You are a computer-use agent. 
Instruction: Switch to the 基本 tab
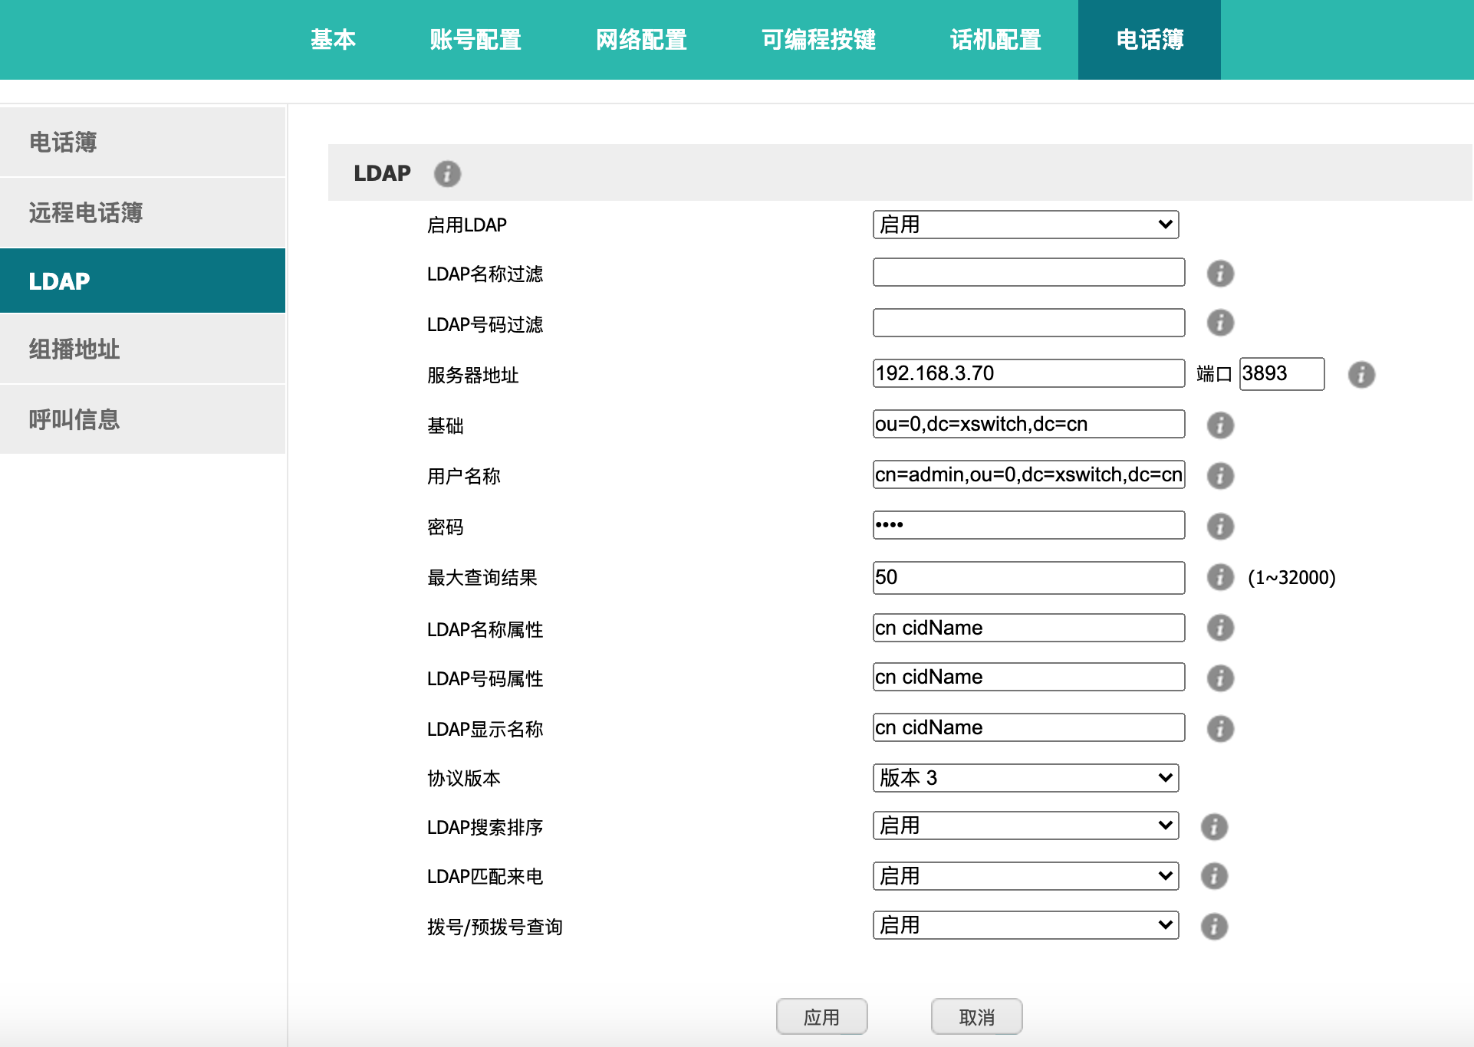point(333,40)
